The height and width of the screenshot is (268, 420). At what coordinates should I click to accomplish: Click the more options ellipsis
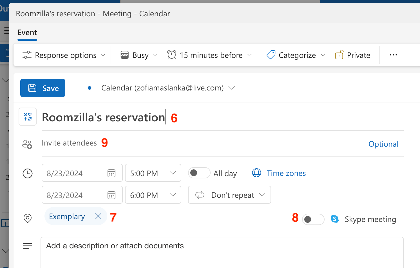coord(393,55)
